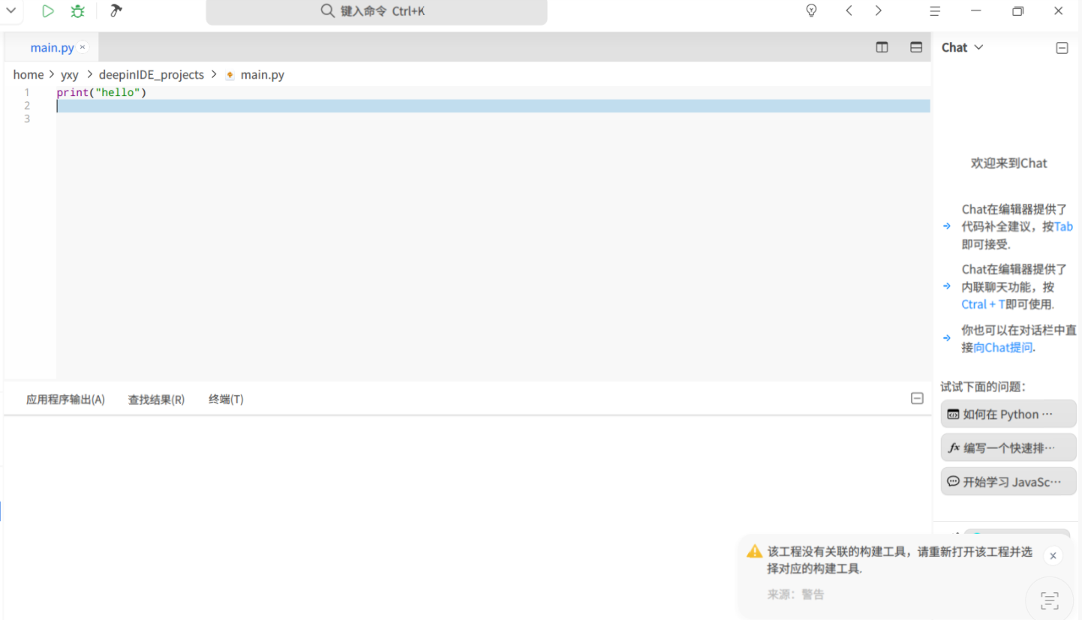Viewport: 1082px width, 620px height.
Task: Navigate forward with the right arrow
Action: click(x=879, y=10)
